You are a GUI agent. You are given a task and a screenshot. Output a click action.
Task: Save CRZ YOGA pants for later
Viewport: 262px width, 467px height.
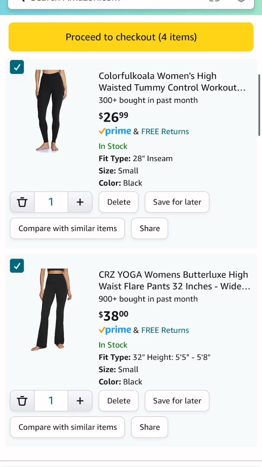[177, 401]
